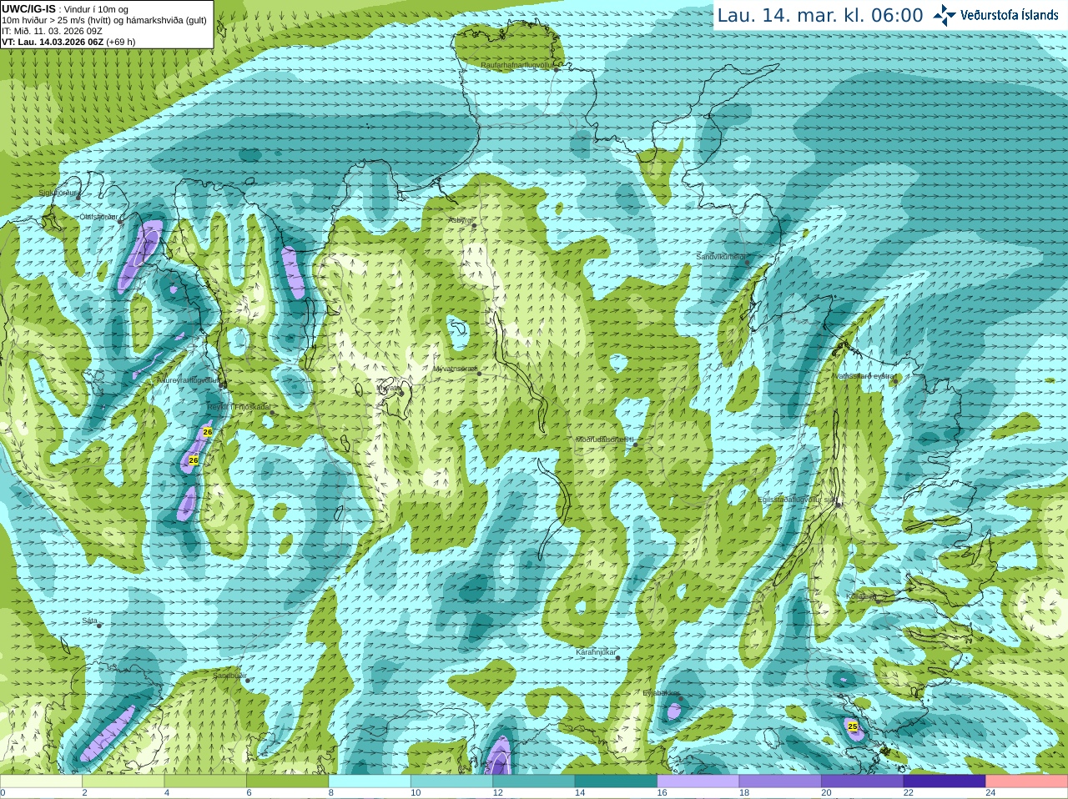Select the 2–4 m/s light green legend swatch

(123, 781)
